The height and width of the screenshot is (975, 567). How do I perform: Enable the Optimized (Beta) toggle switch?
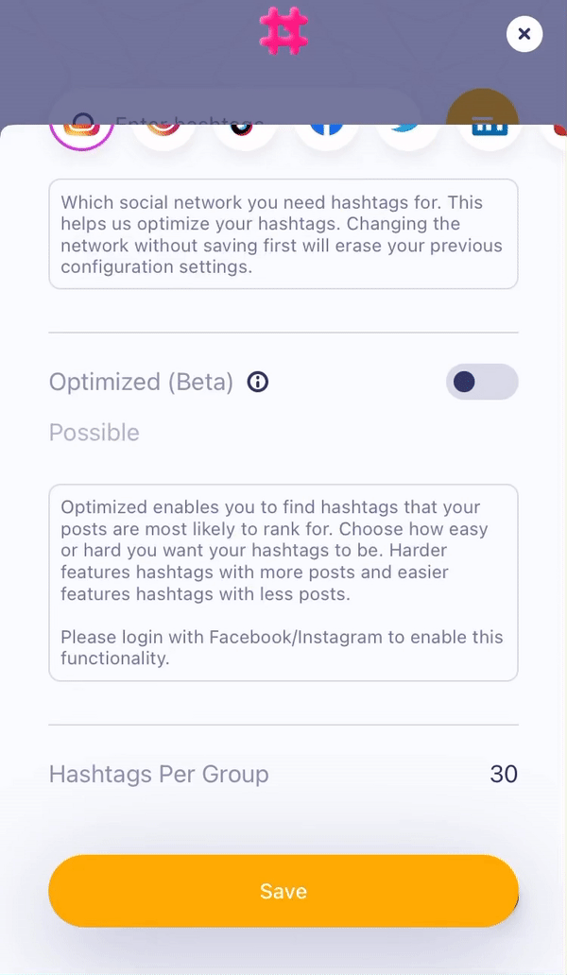tap(482, 382)
